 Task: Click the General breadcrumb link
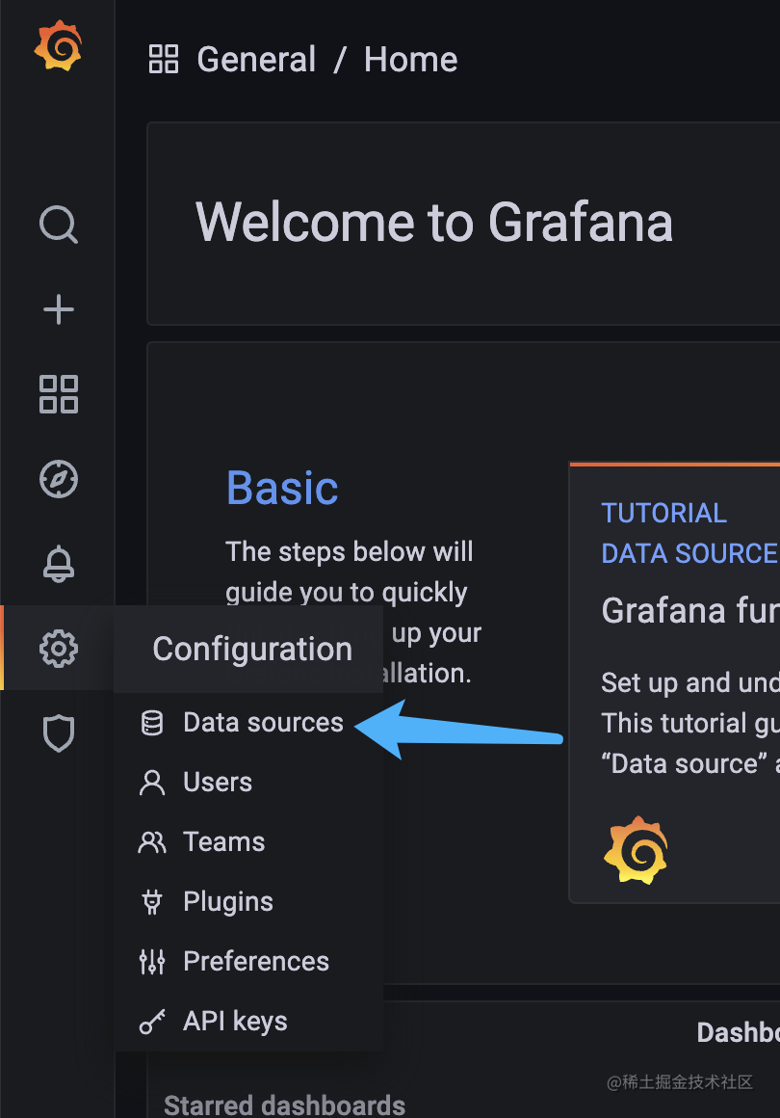(256, 60)
